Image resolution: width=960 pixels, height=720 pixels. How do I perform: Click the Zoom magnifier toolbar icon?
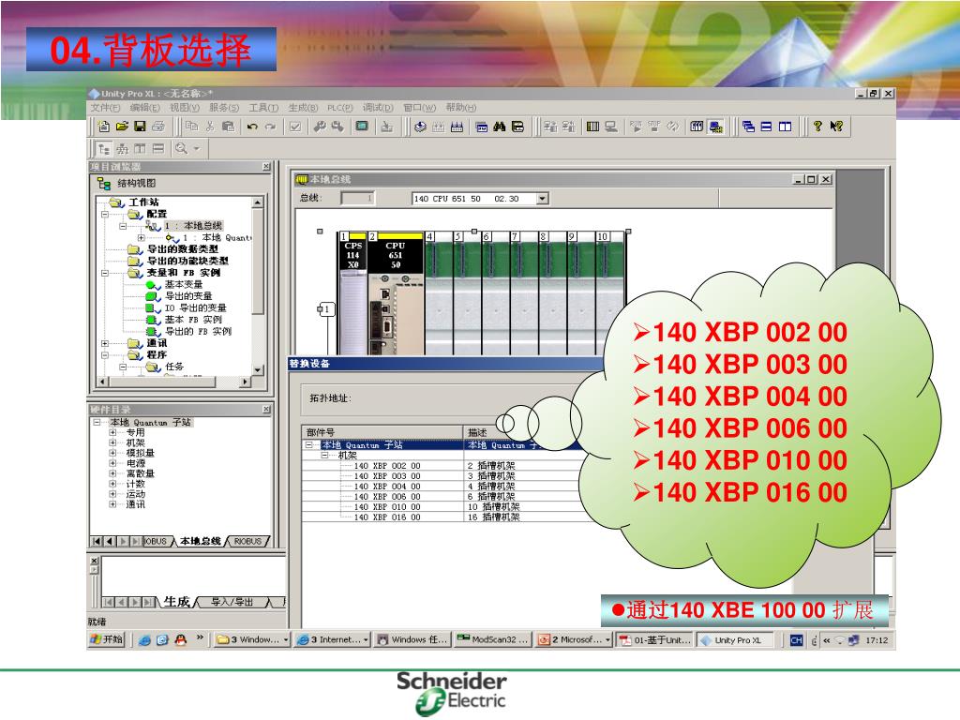[x=181, y=148]
